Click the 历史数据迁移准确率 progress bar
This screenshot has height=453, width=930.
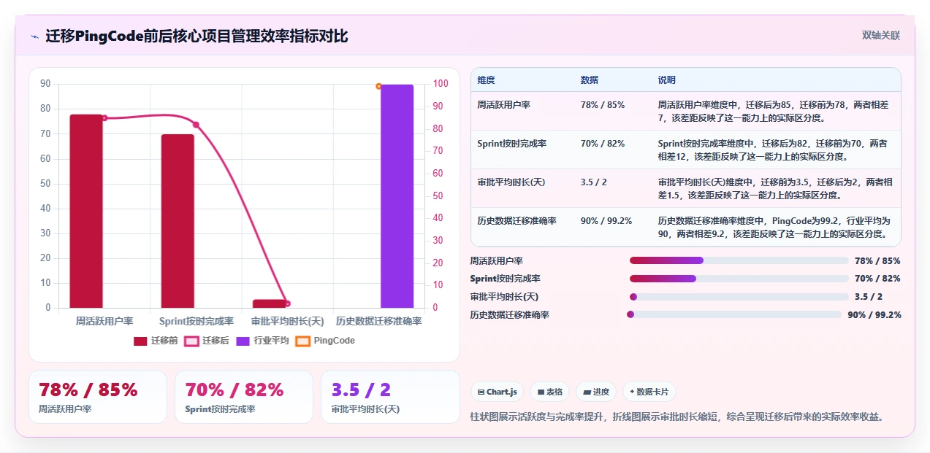click(734, 314)
